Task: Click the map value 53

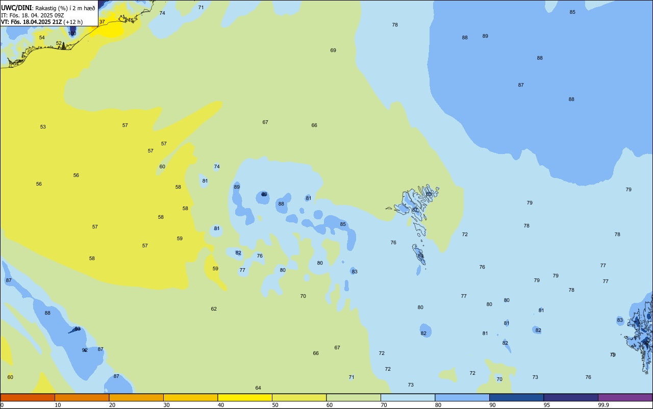Action: tap(43, 127)
